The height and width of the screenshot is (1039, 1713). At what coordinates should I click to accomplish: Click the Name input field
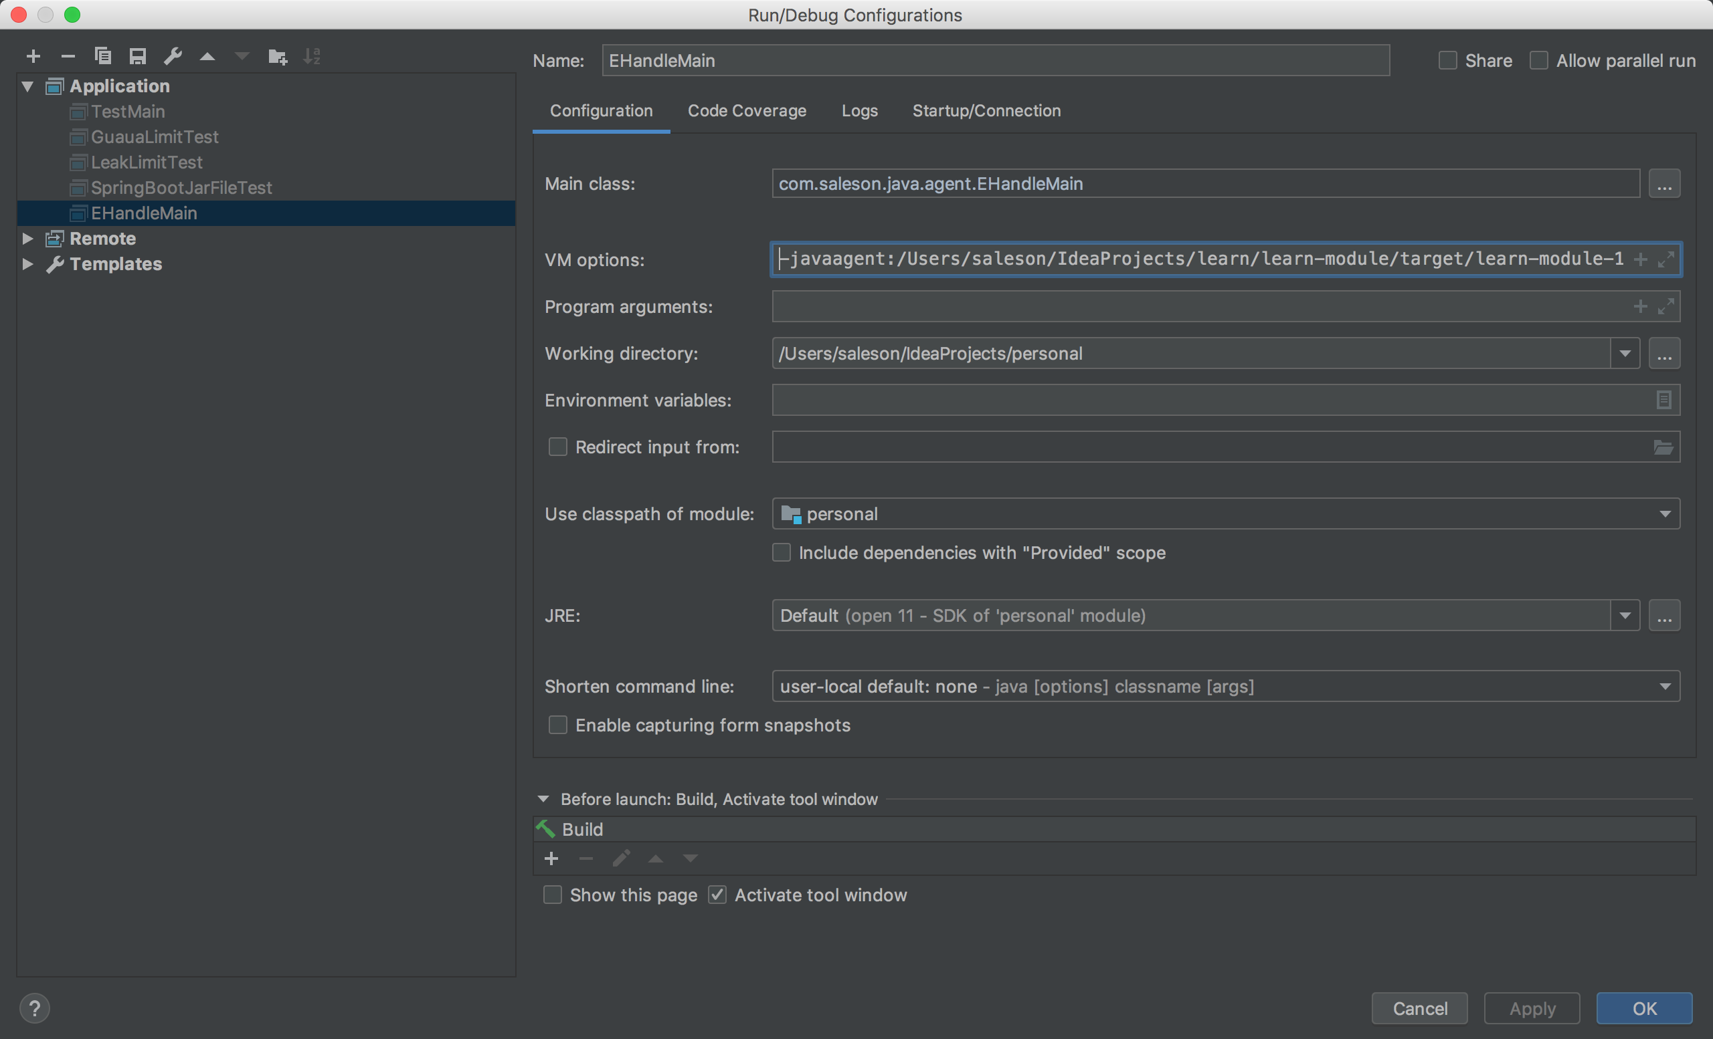click(996, 60)
